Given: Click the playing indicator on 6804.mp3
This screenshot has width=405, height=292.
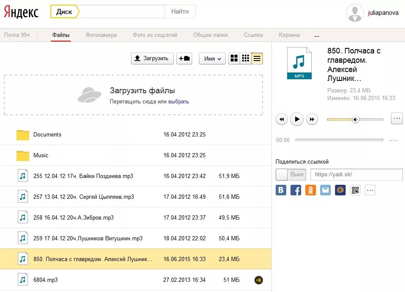Looking at the screenshot, I should [x=259, y=280].
